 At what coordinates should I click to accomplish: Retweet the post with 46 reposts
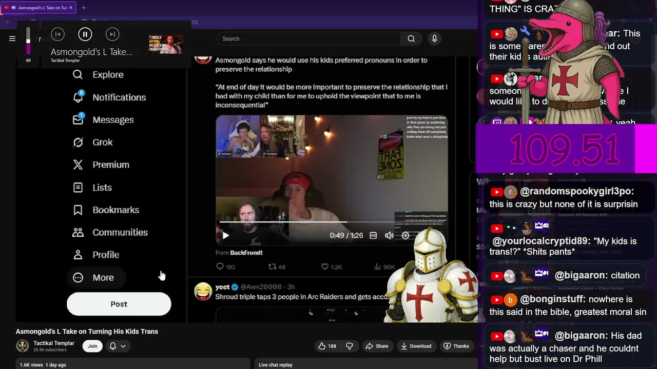pyautogui.click(x=277, y=266)
